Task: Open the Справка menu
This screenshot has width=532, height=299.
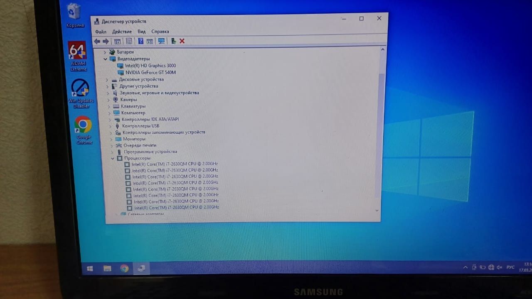Action: pyautogui.click(x=160, y=32)
